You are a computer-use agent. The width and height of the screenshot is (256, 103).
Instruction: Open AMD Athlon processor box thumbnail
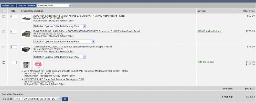tap(26, 65)
